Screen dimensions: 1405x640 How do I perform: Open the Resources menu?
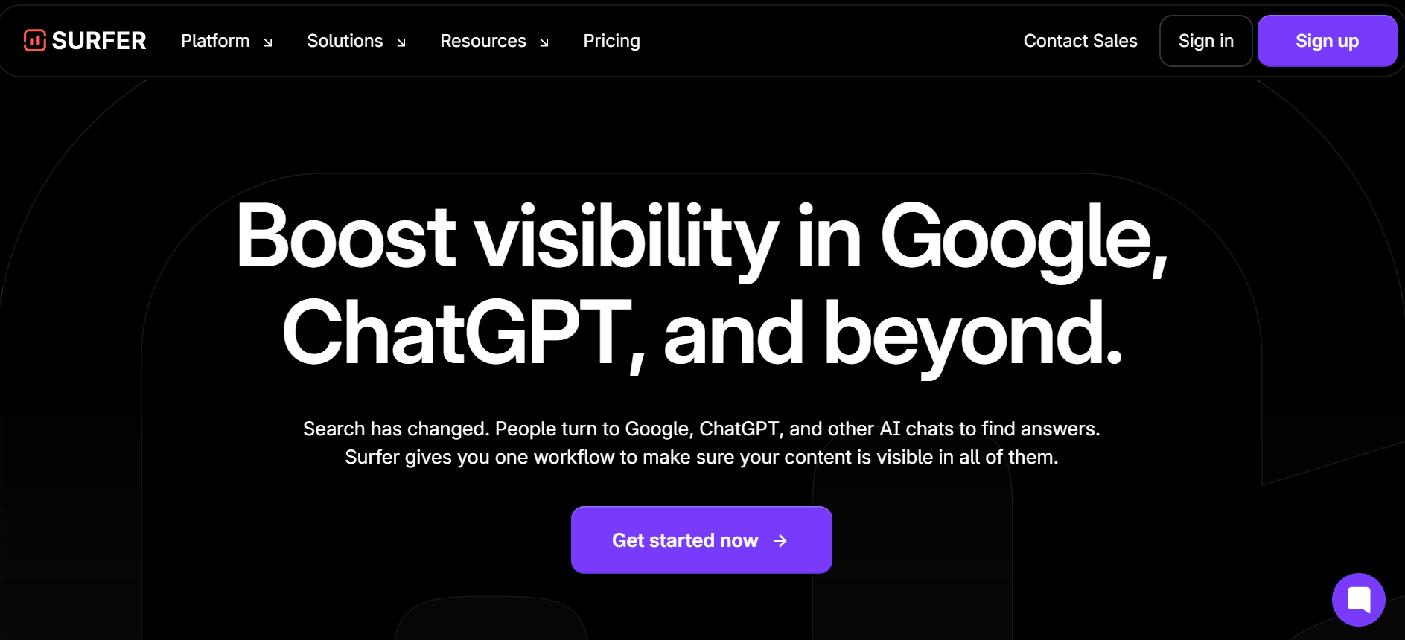click(x=482, y=41)
